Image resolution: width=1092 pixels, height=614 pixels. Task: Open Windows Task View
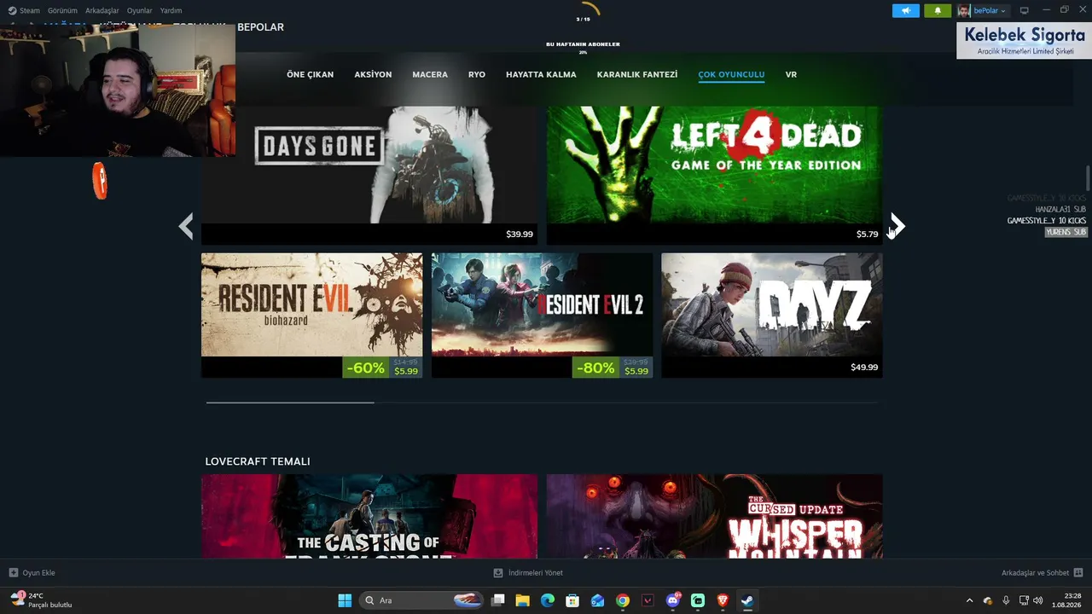[498, 600]
